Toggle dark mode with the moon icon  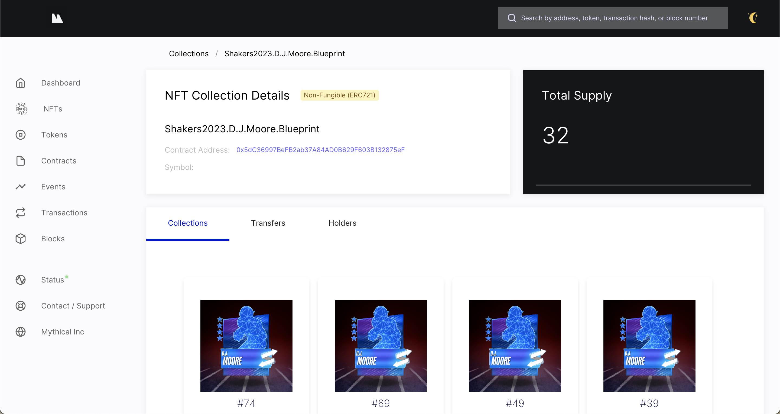click(x=753, y=18)
